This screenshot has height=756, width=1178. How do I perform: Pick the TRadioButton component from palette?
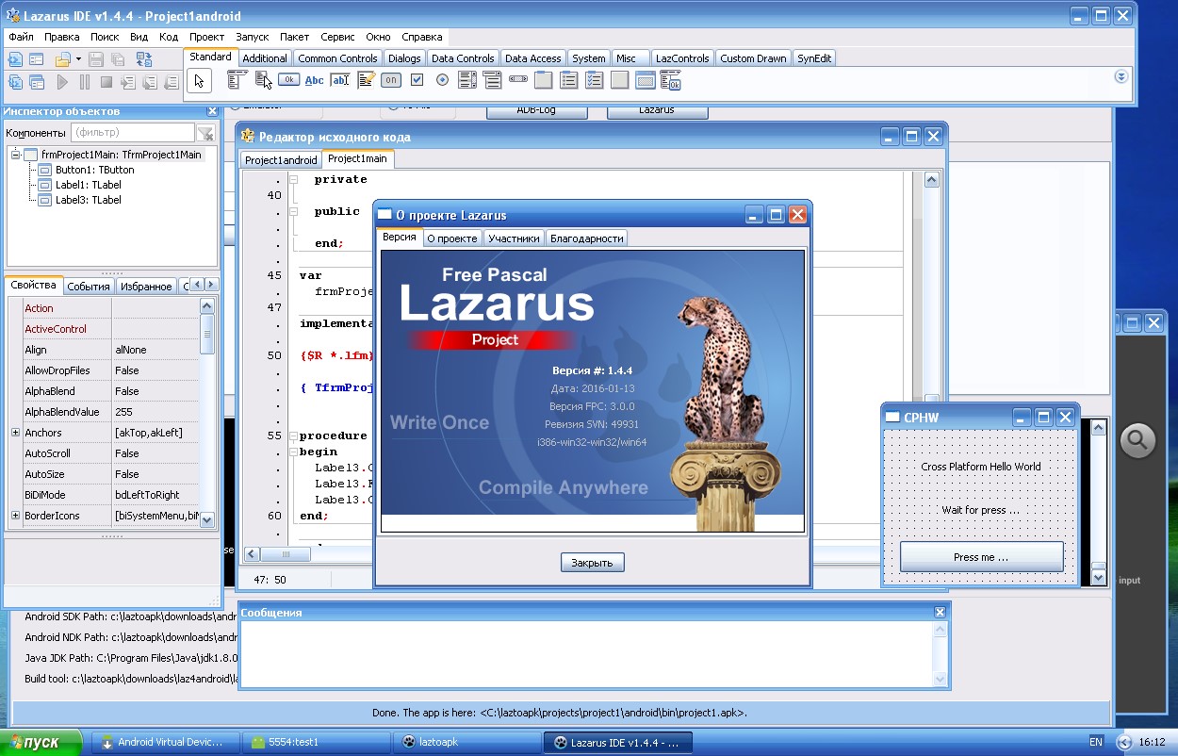442,80
